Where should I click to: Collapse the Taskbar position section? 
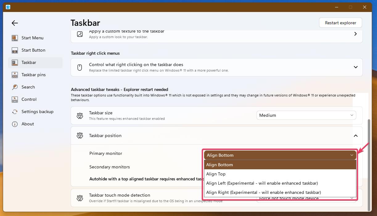click(355, 135)
